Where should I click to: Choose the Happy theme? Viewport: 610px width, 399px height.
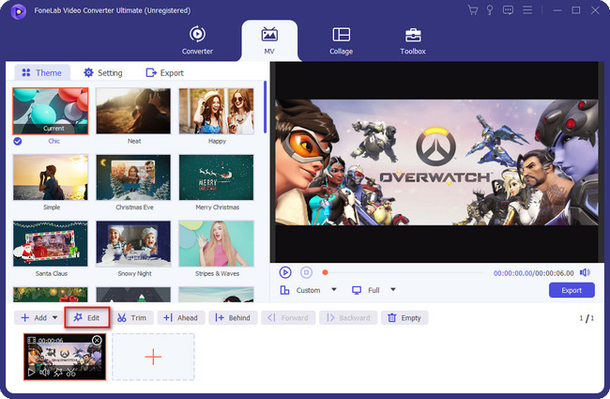[x=216, y=112]
